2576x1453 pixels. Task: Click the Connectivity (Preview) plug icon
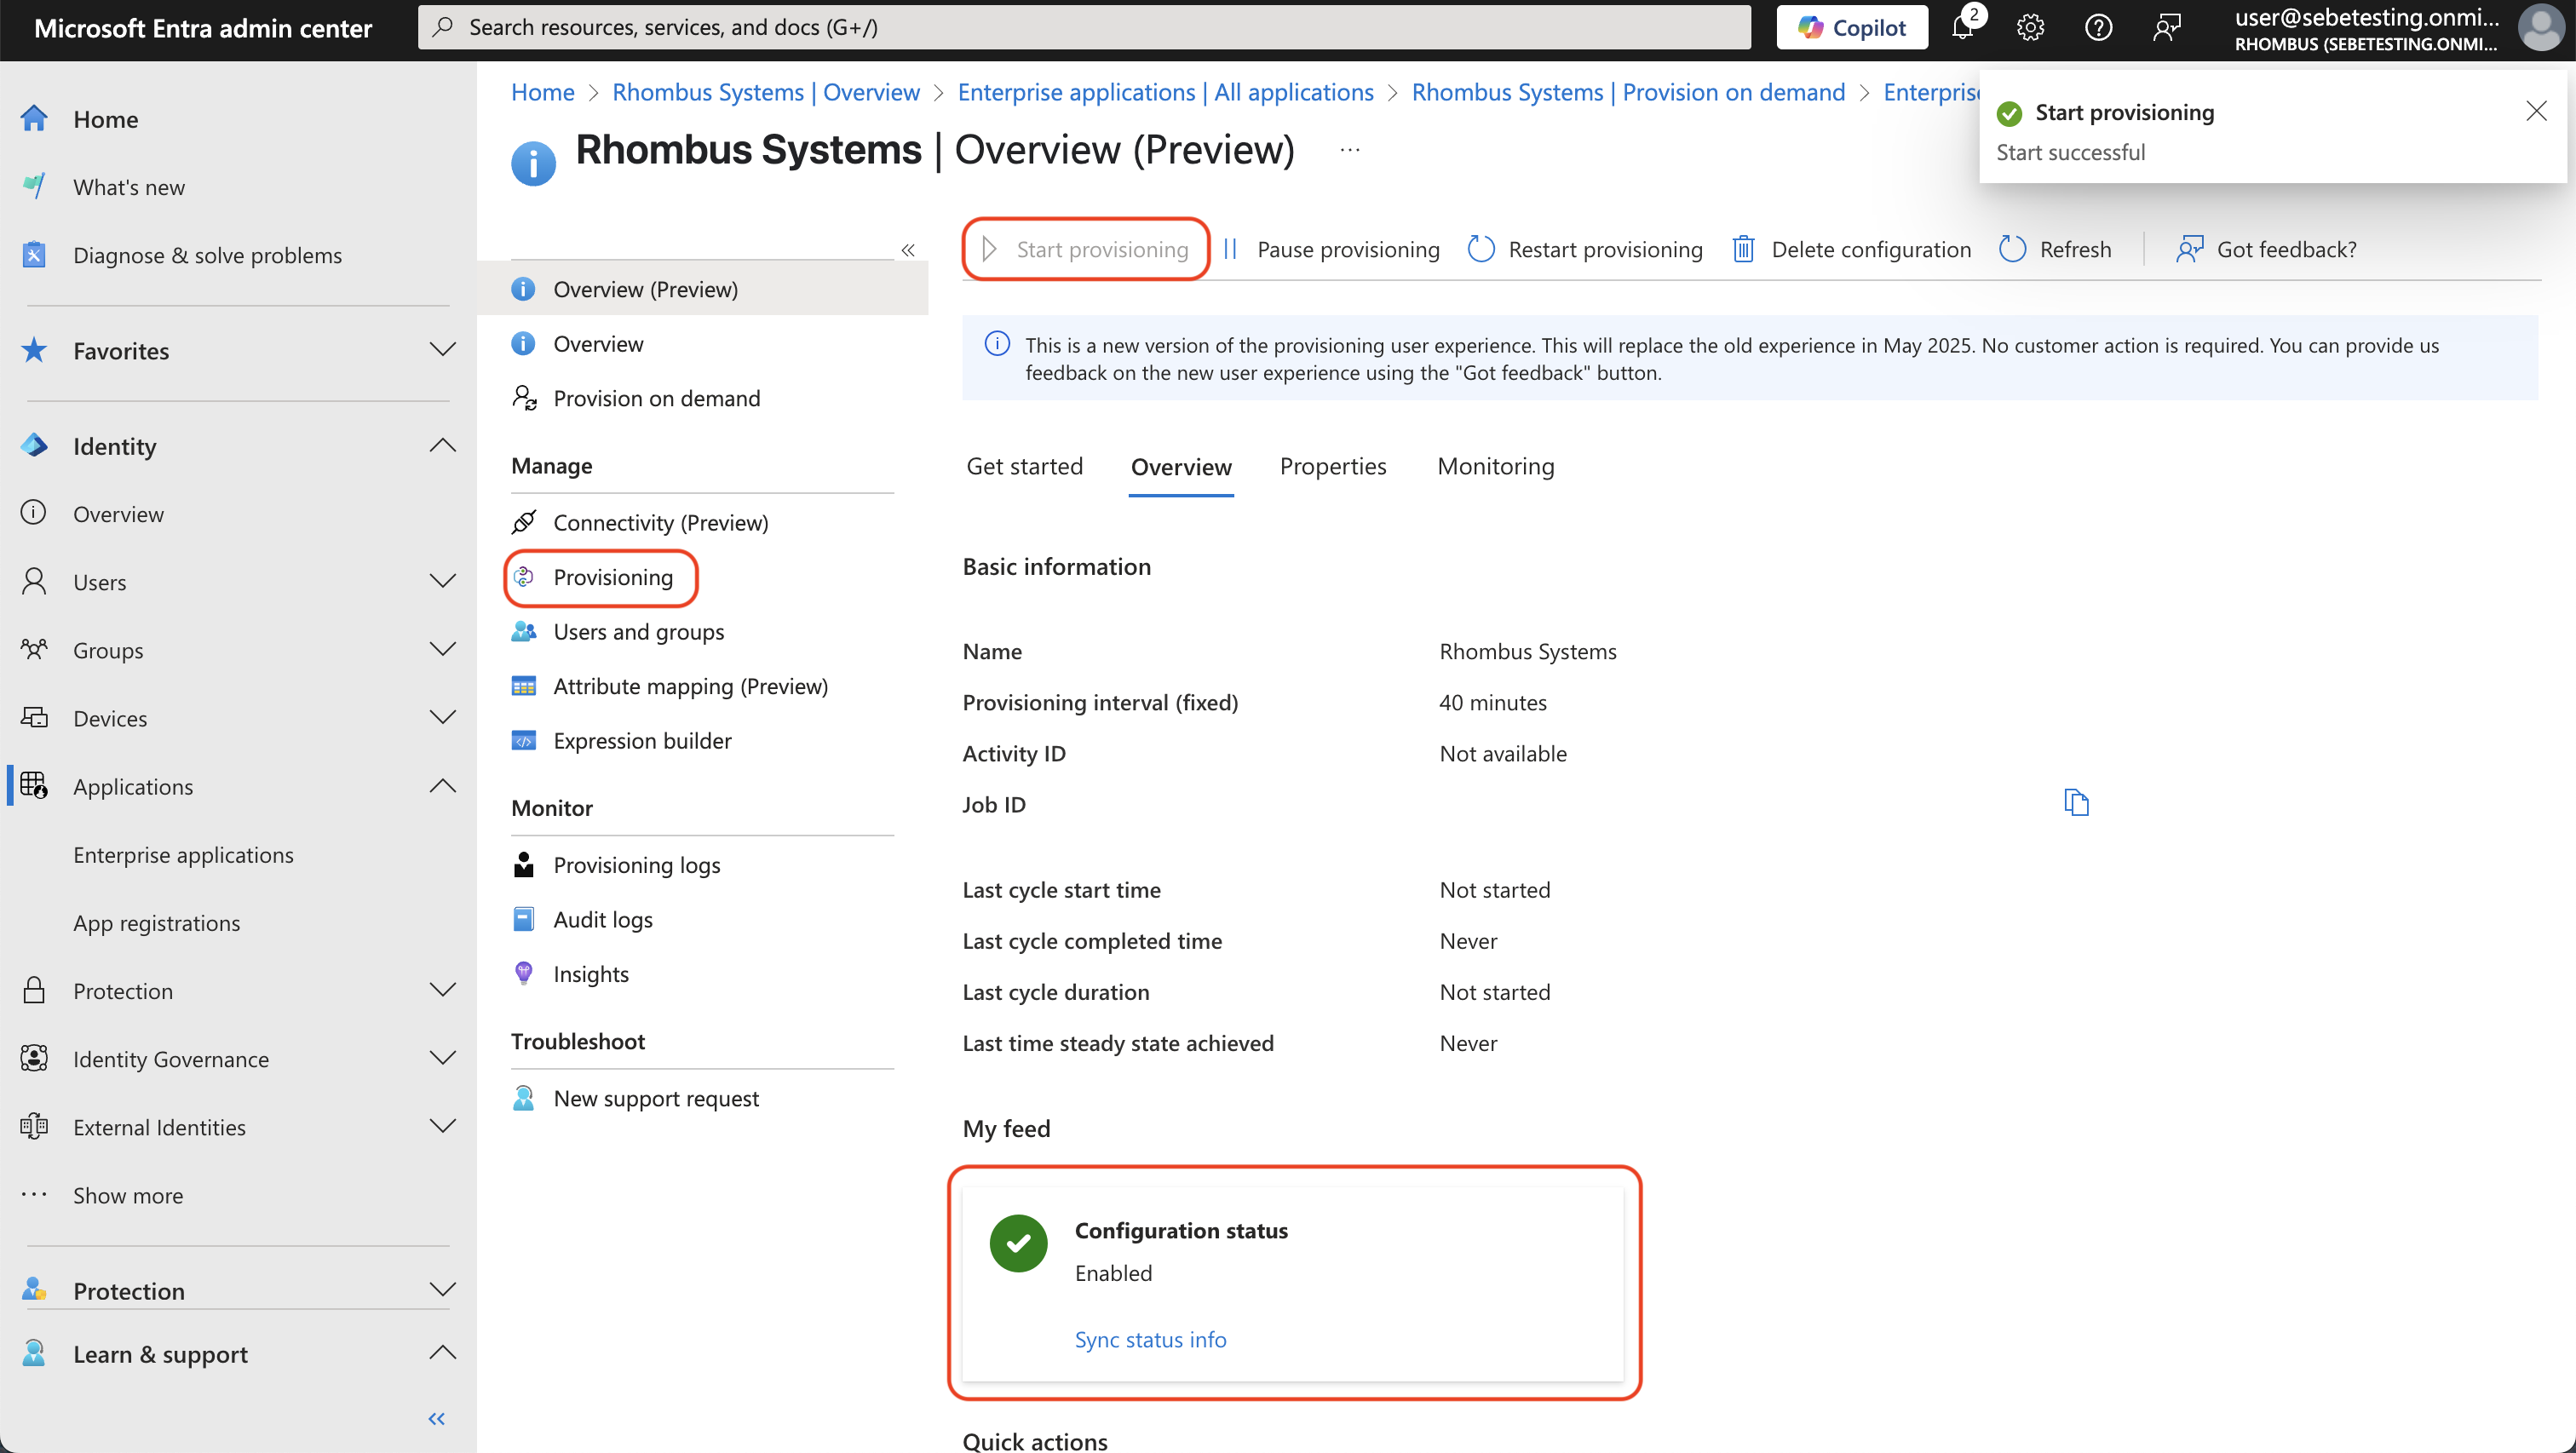[524, 522]
